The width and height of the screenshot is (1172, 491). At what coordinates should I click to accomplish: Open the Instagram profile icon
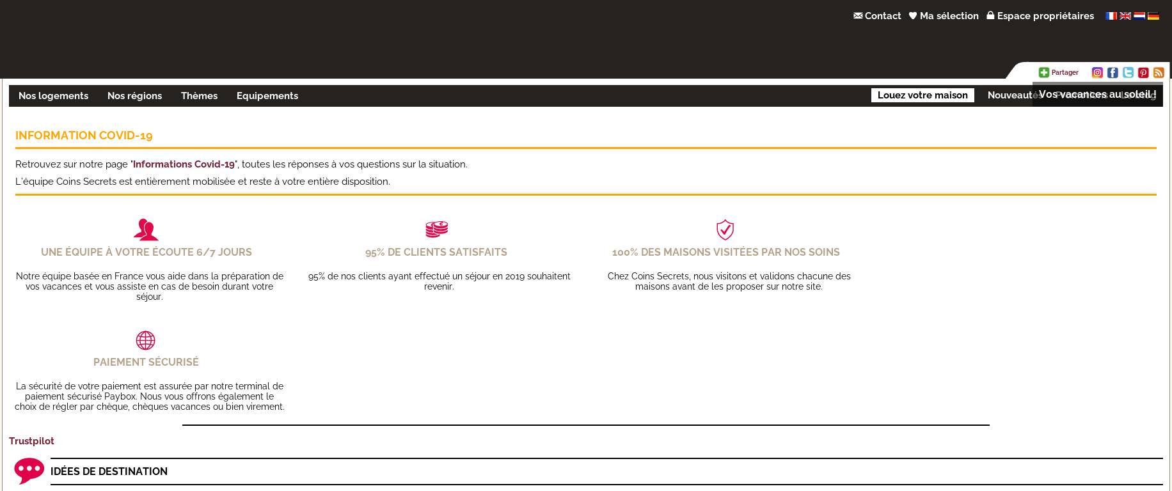coord(1097,72)
